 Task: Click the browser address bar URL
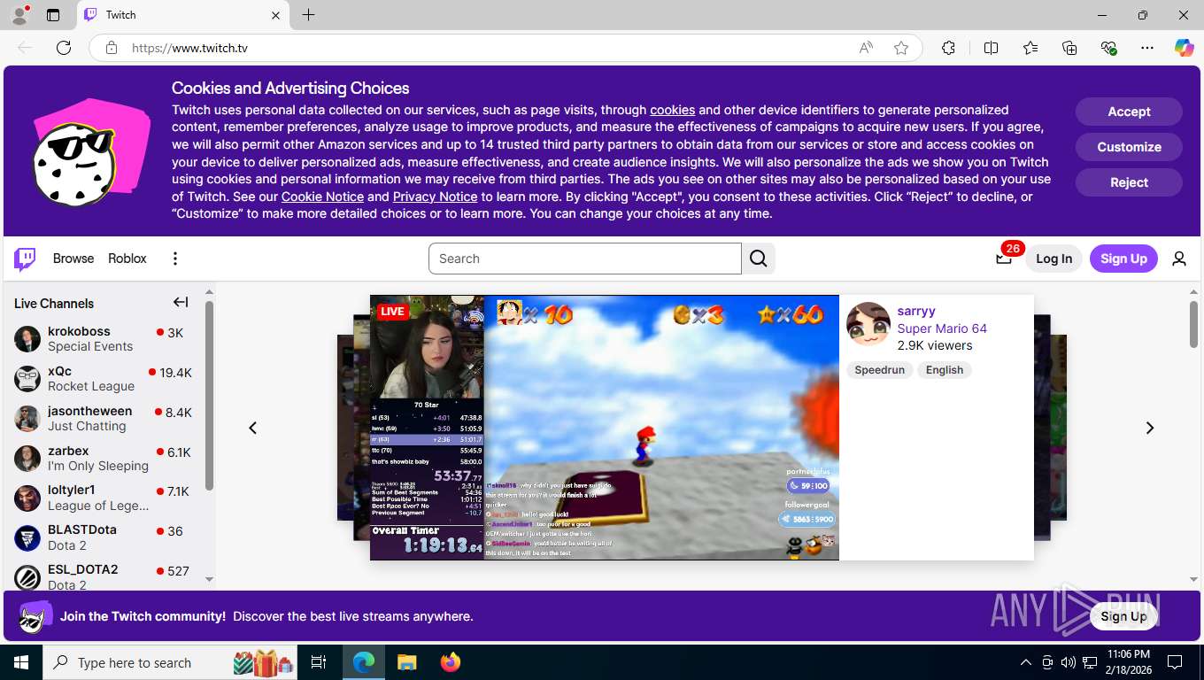click(x=189, y=48)
